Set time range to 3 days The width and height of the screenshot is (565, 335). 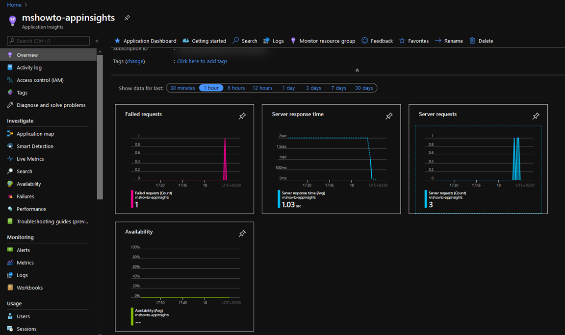(313, 88)
